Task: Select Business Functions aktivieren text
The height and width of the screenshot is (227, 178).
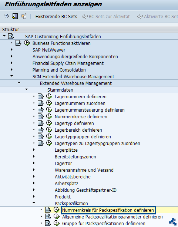Action: click(x=61, y=43)
